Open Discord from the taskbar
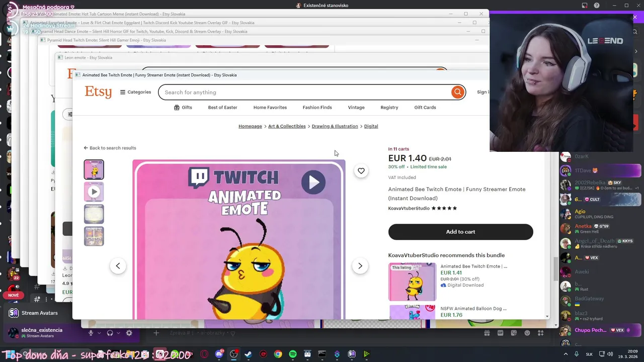Screen dimensions: 644x362 [219, 354]
